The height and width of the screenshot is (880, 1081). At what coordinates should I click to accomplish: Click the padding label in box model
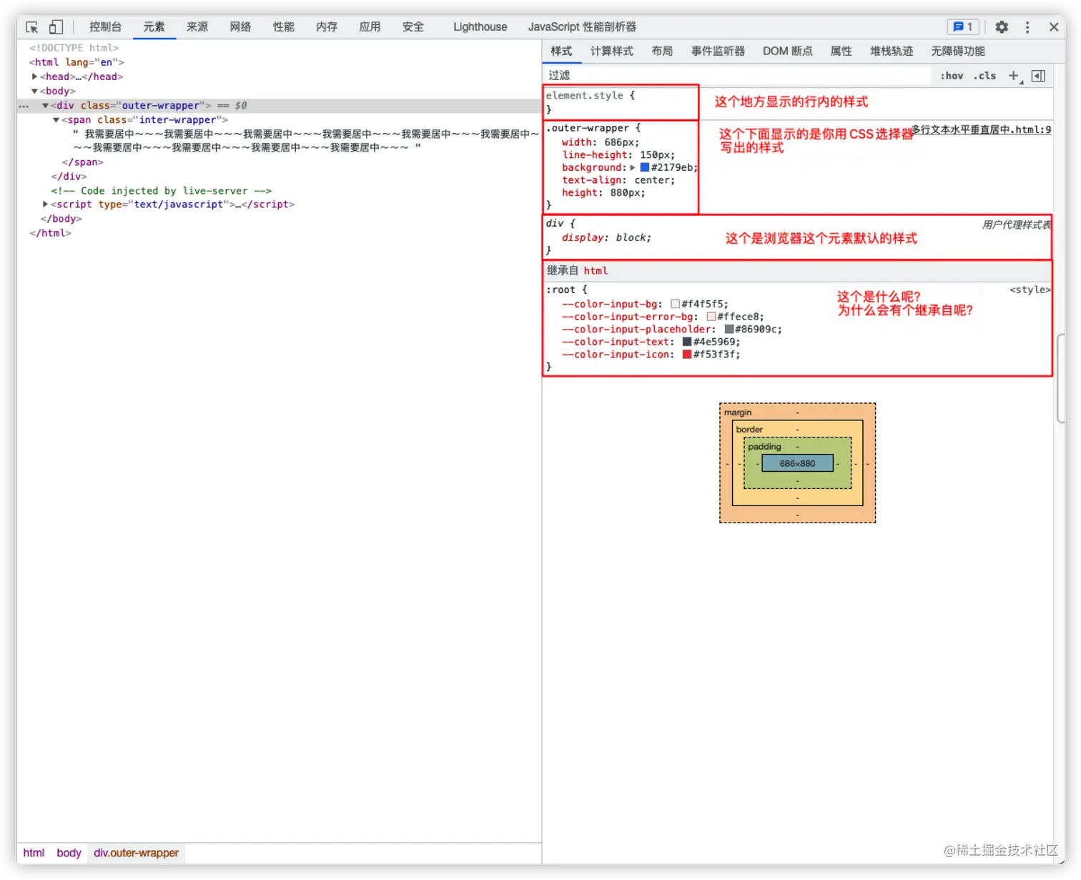click(x=764, y=447)
